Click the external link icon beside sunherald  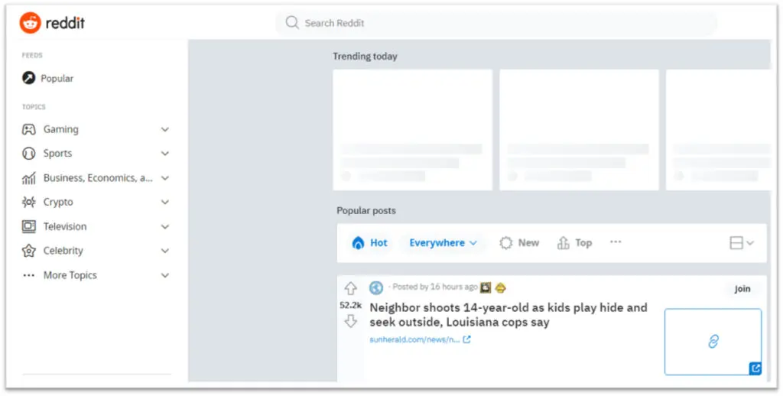[467, 339]
